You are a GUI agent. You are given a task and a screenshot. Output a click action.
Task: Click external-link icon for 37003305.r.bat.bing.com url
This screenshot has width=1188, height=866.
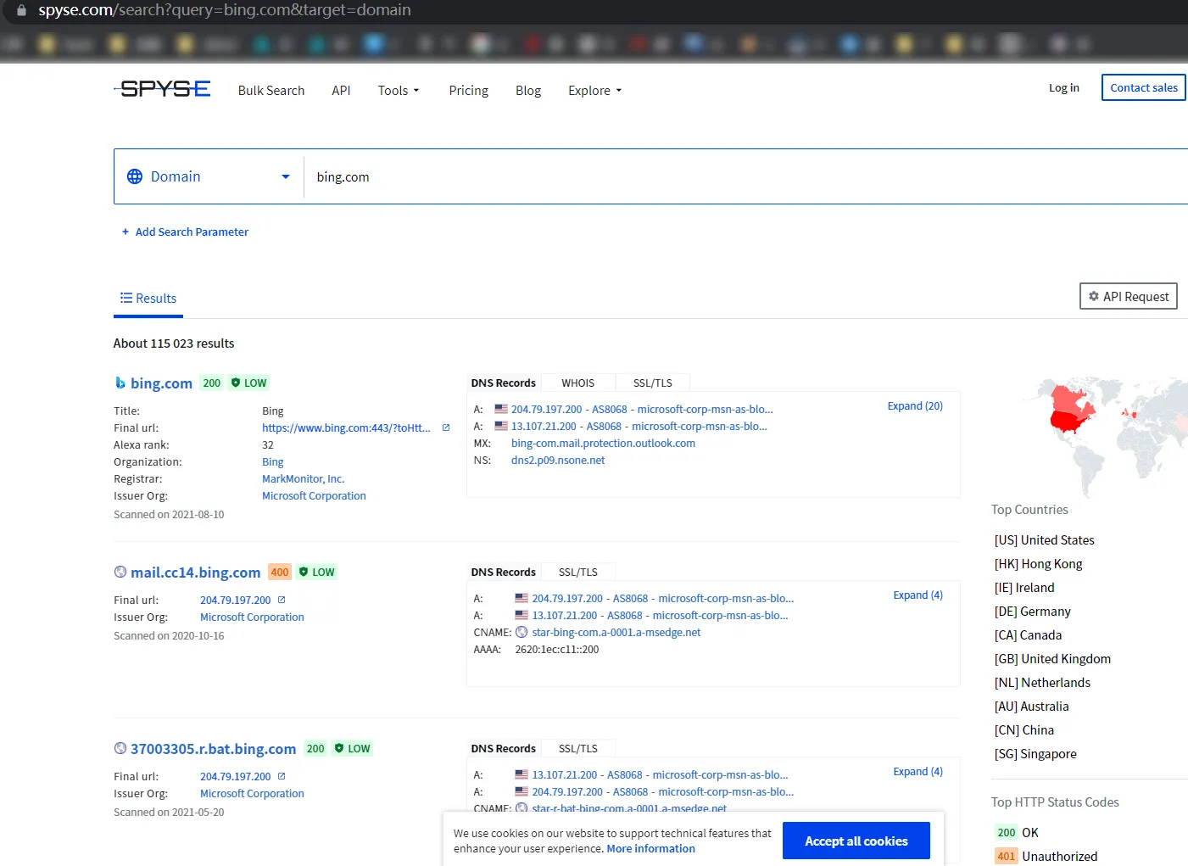click(282, 776)
